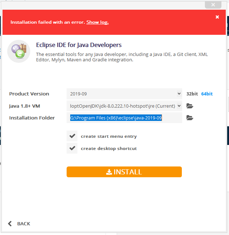Select the 32bit architecture option
Viewport: 229px width, 235px height.
192,94
